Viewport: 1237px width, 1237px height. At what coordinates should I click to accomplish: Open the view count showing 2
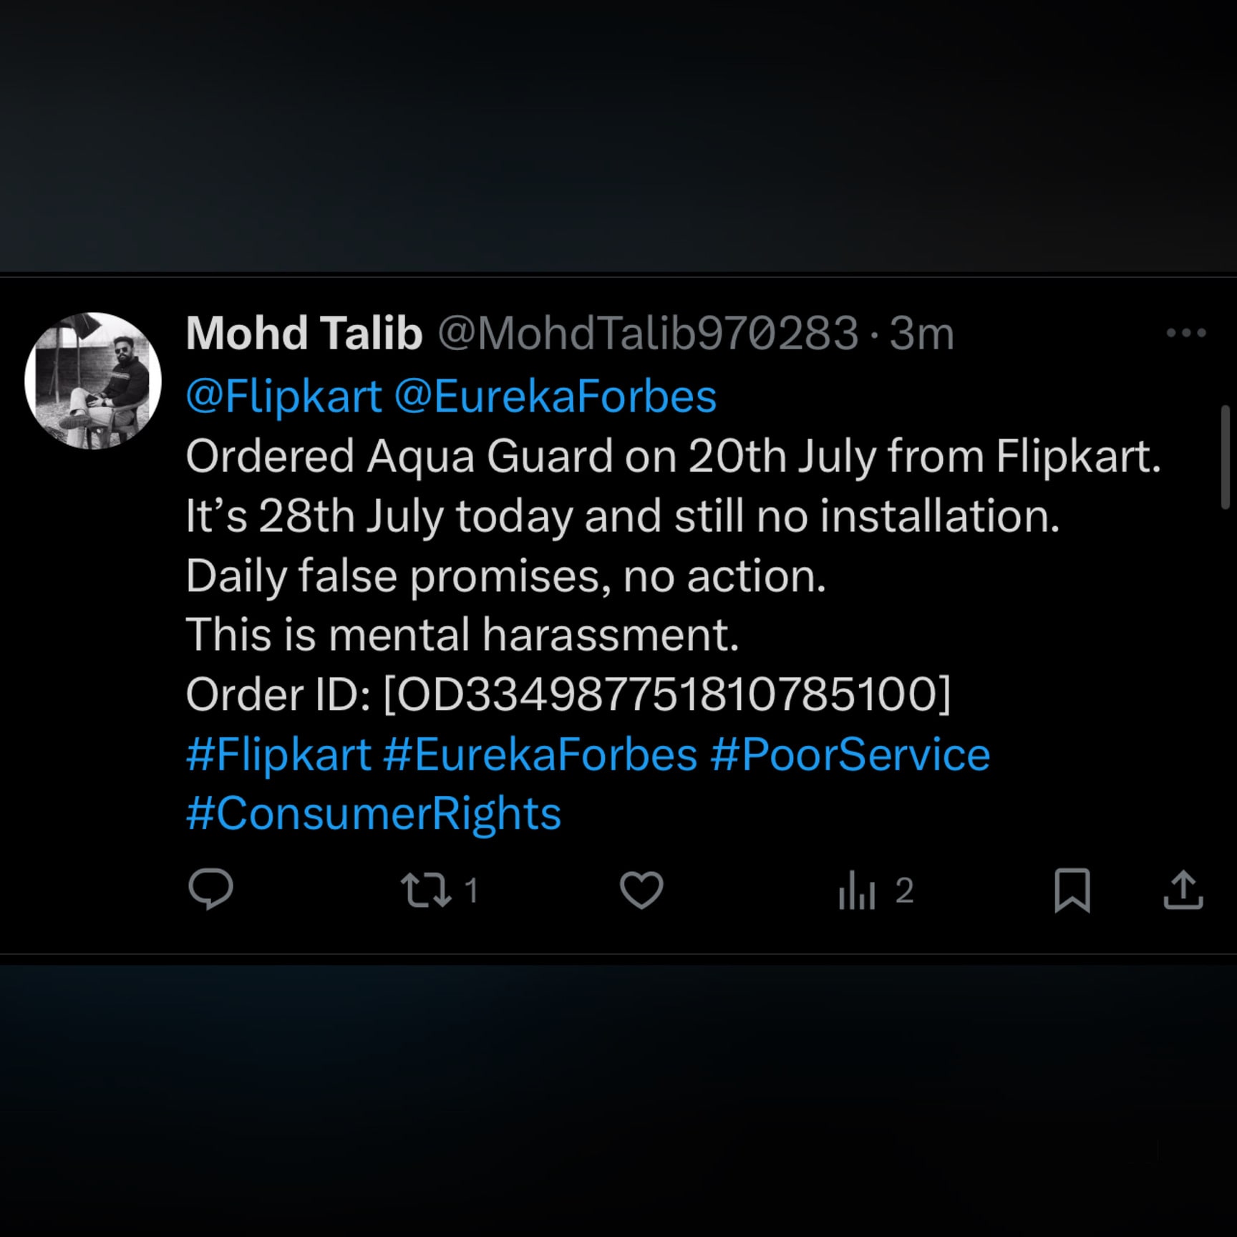click(906, 890)
